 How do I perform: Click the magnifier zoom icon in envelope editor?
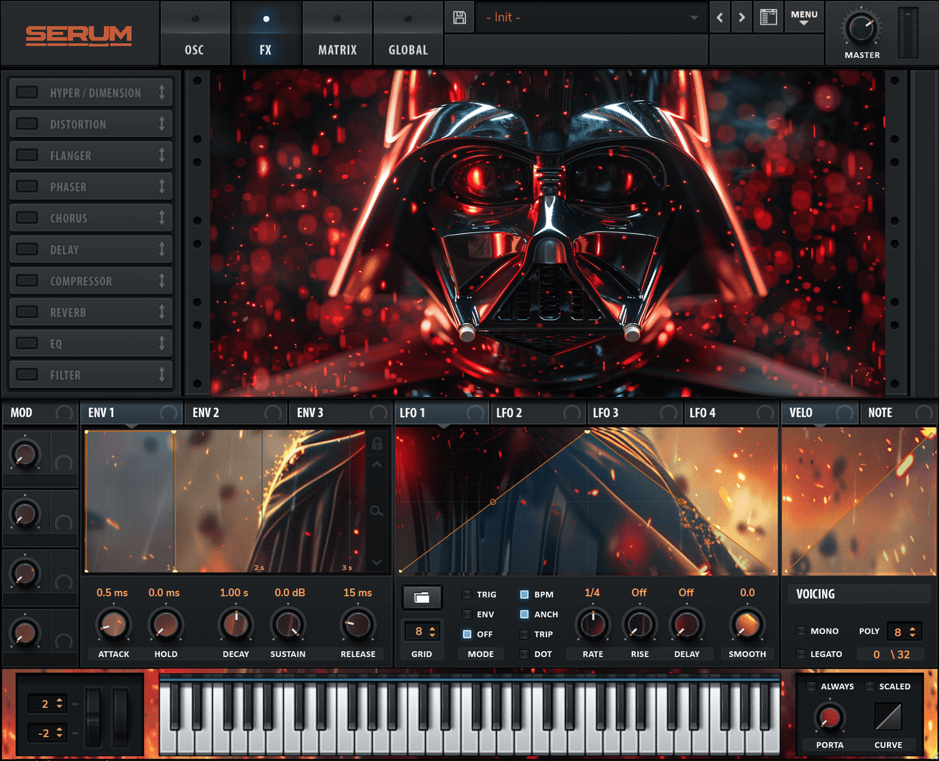(x=376, y=511)
